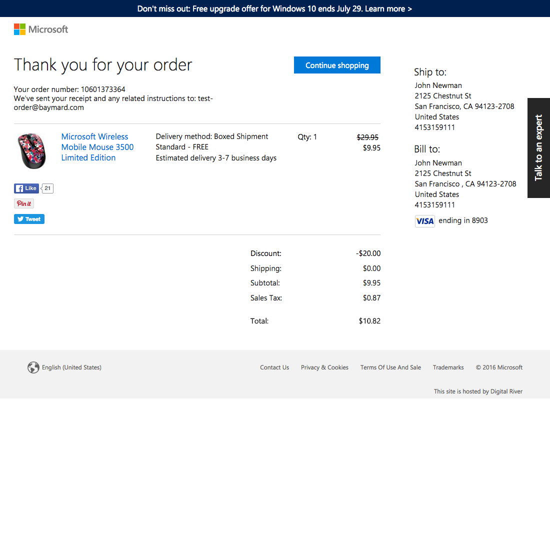Click the Facebook like count badge
The width and height of the screenshot is (550, 541).
point(47,188)
